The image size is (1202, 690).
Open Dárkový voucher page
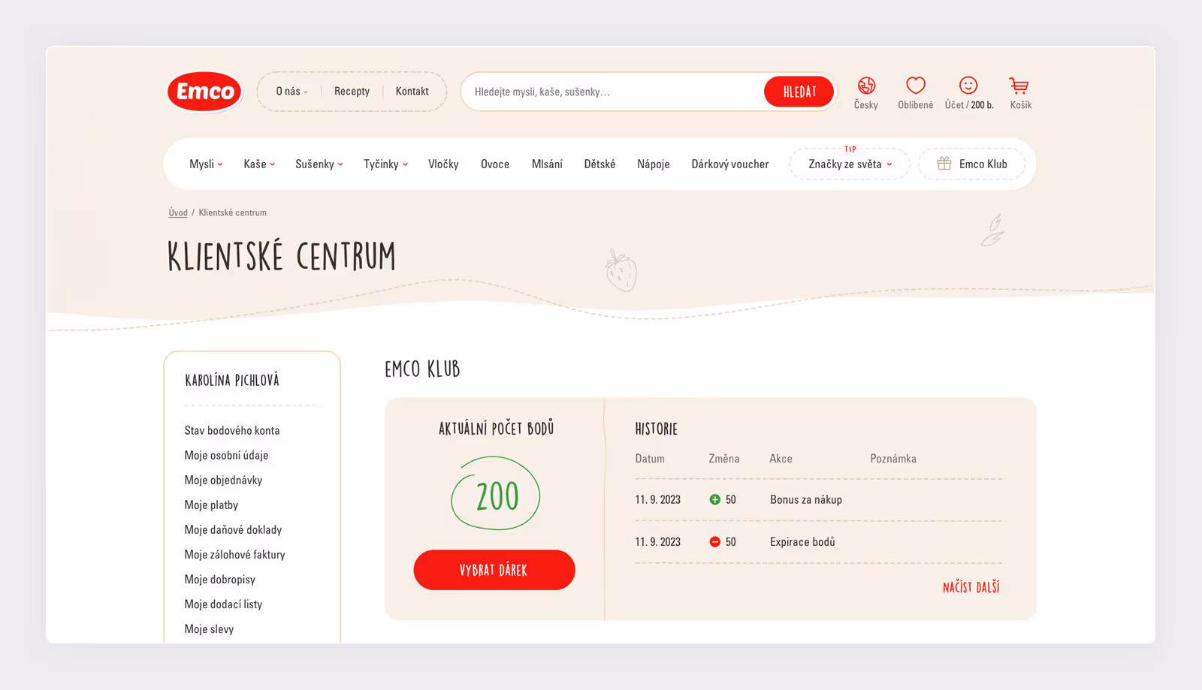pos(730,164)
